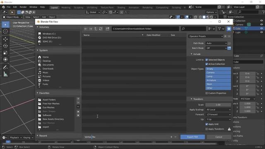Viewport: 265px width, 149px height.
Task: Sort files by Date Modified column
Action: pos(153,35)
